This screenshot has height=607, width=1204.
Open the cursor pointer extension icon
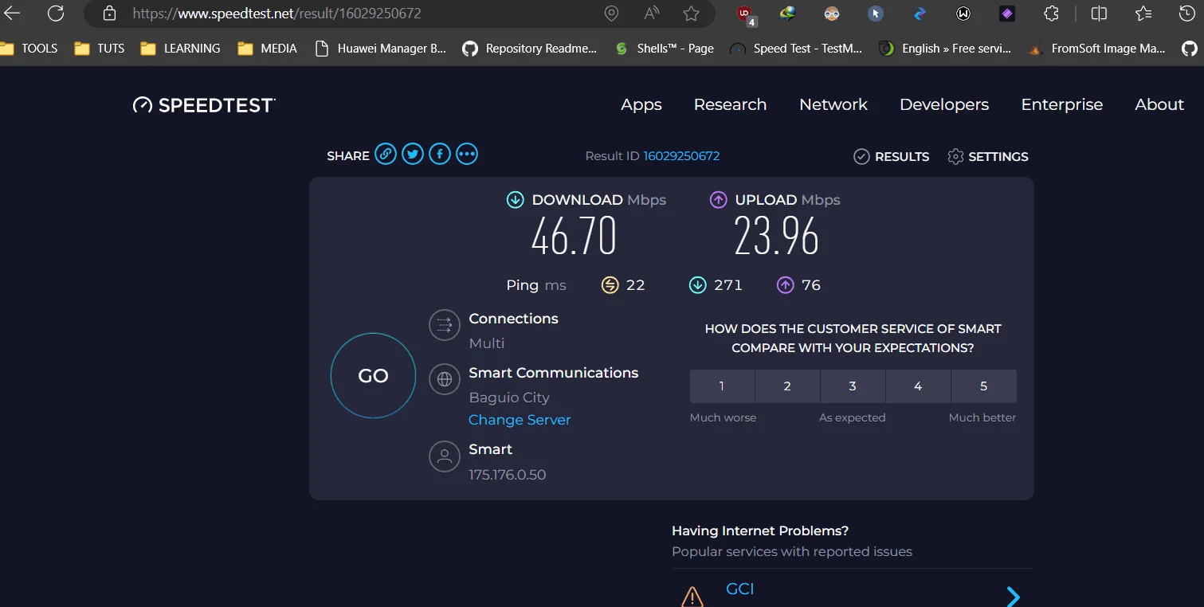coord(876,14)
